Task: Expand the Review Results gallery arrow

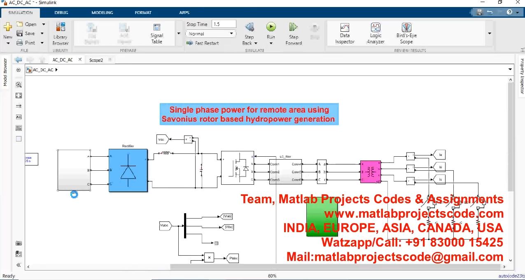Action: [x=490, y=33]
